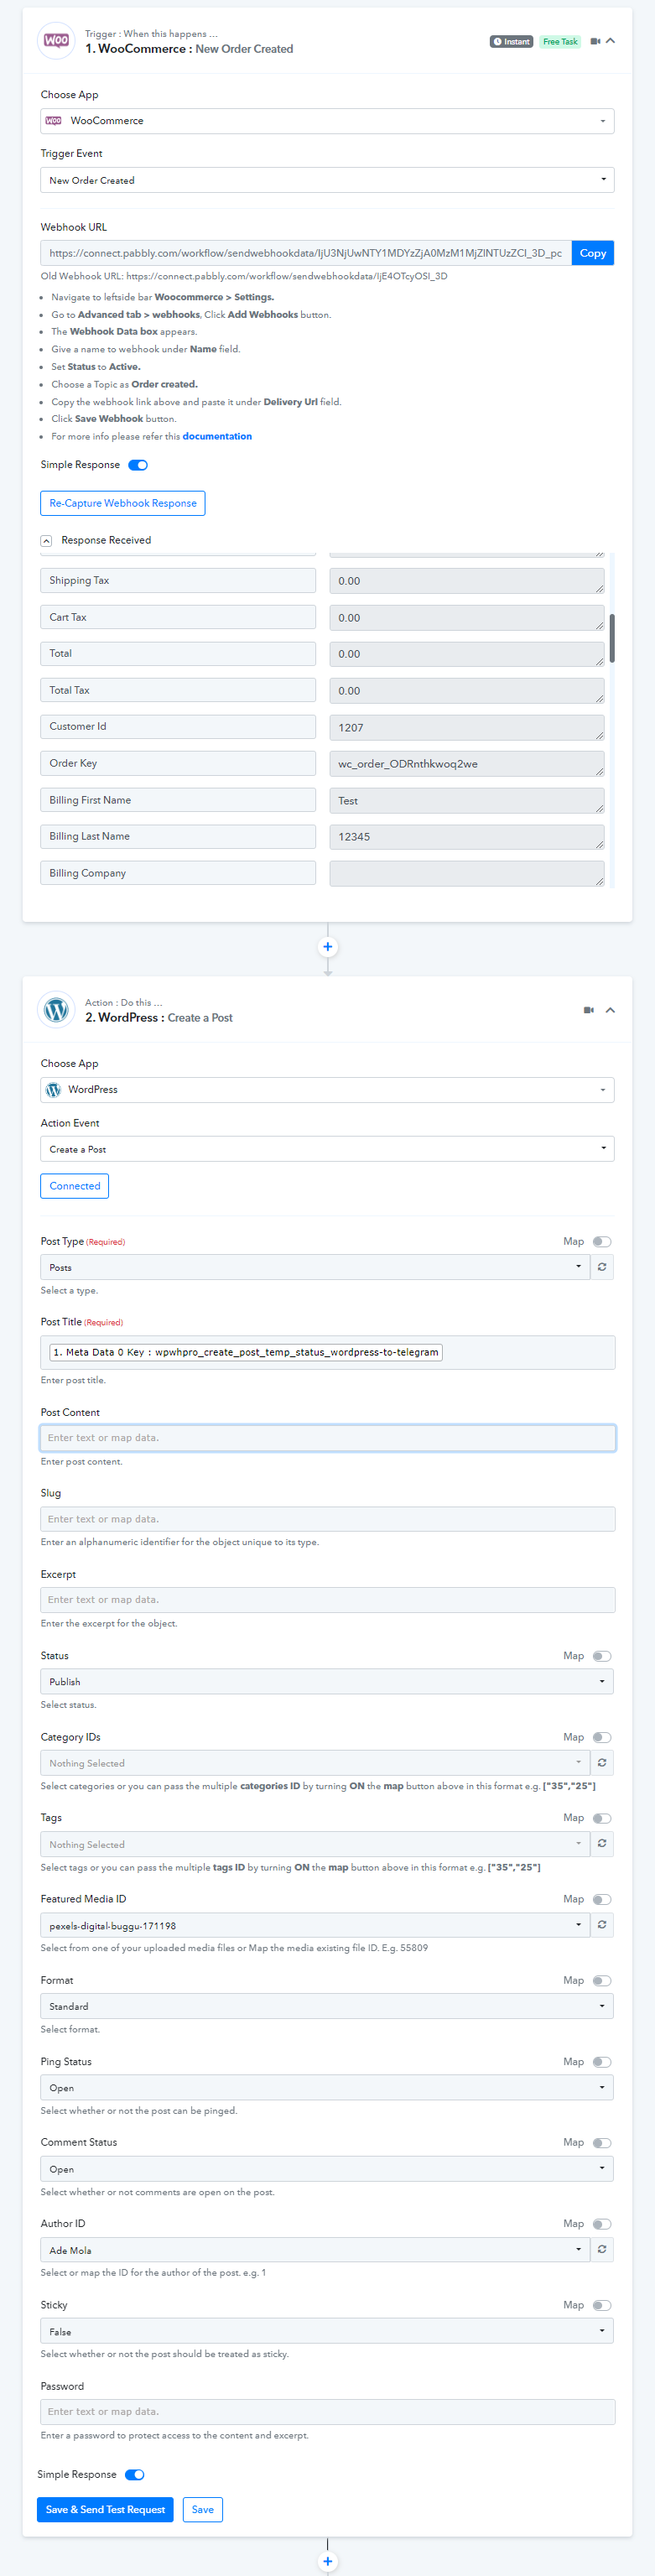Image resolution: width=655 pixels, height=2576 pixels.
Task: Enable Map toggle for Tags
Action: (602, 1818)
